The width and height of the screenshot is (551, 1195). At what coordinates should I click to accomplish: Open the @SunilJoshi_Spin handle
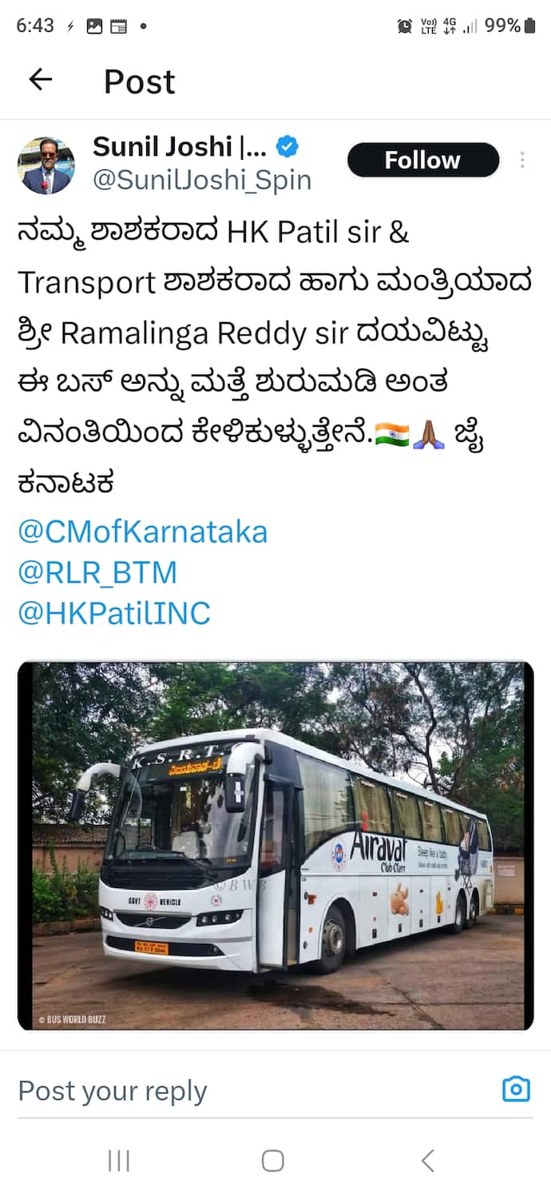point(202,181)
